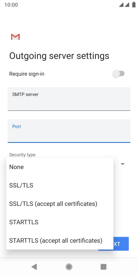Viewport: 138px width, 276px height.
Task: Tap the Require sign-in label
Action: tap(27, 74)
